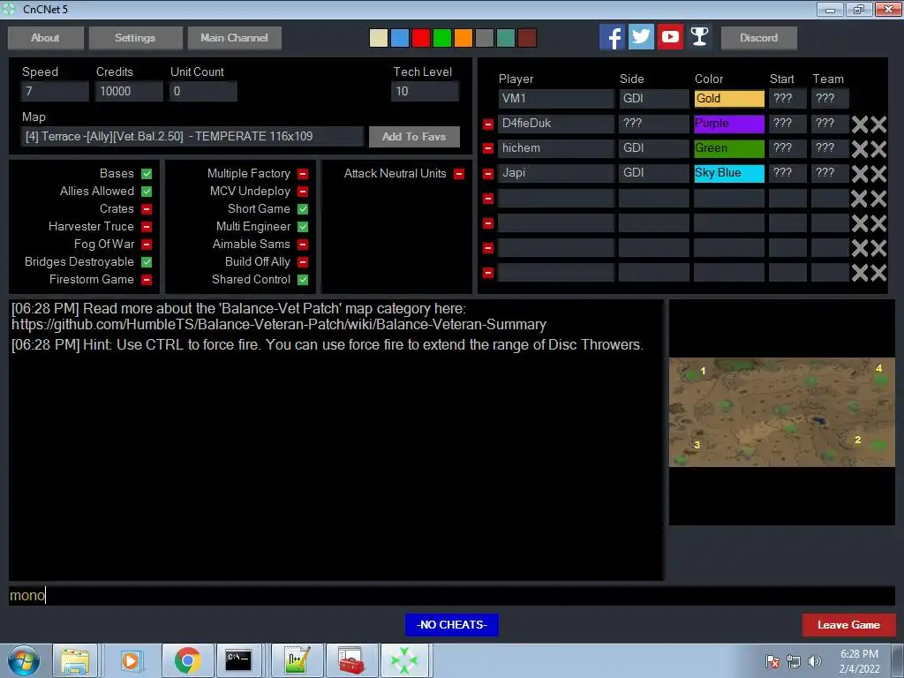Open the VM1 Side dropdown showing GDI
904x678 pixels.
(654, 99)
